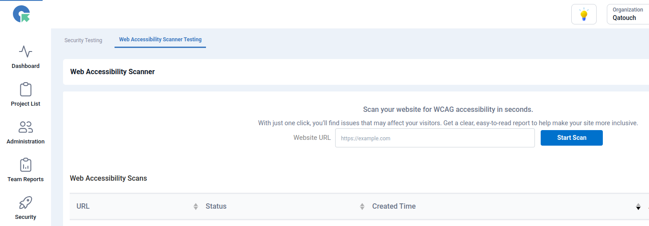Open the Dashboard pulse icon

(25, 52)
